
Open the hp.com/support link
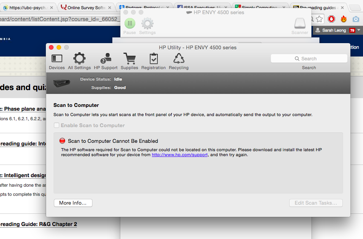coord(180,155)
